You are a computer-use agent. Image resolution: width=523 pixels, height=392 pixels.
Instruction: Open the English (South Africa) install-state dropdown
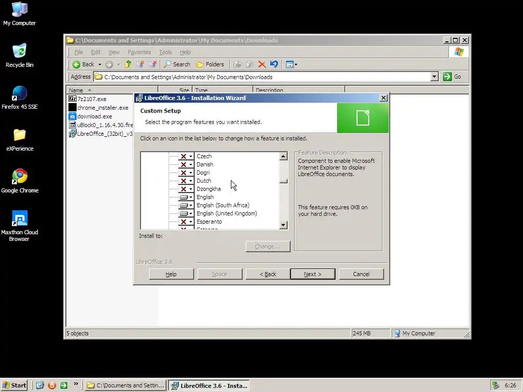click(186, 205)
